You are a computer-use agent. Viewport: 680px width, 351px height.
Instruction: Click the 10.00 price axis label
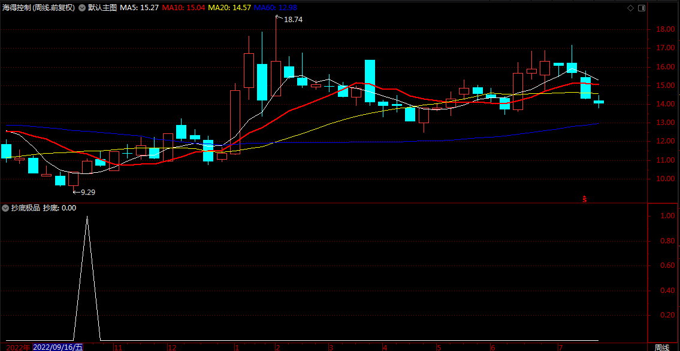click(x=665, y=179)
